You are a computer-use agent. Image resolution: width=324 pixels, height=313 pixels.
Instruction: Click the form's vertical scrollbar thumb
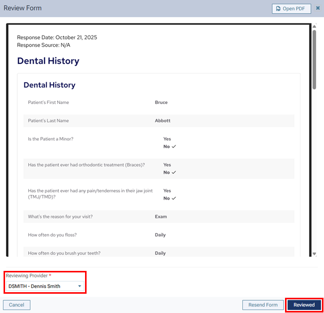click(314, 61)
